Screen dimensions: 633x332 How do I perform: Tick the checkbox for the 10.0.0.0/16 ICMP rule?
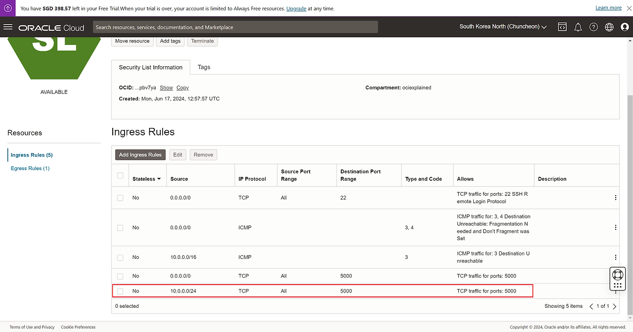coord(120,257)
